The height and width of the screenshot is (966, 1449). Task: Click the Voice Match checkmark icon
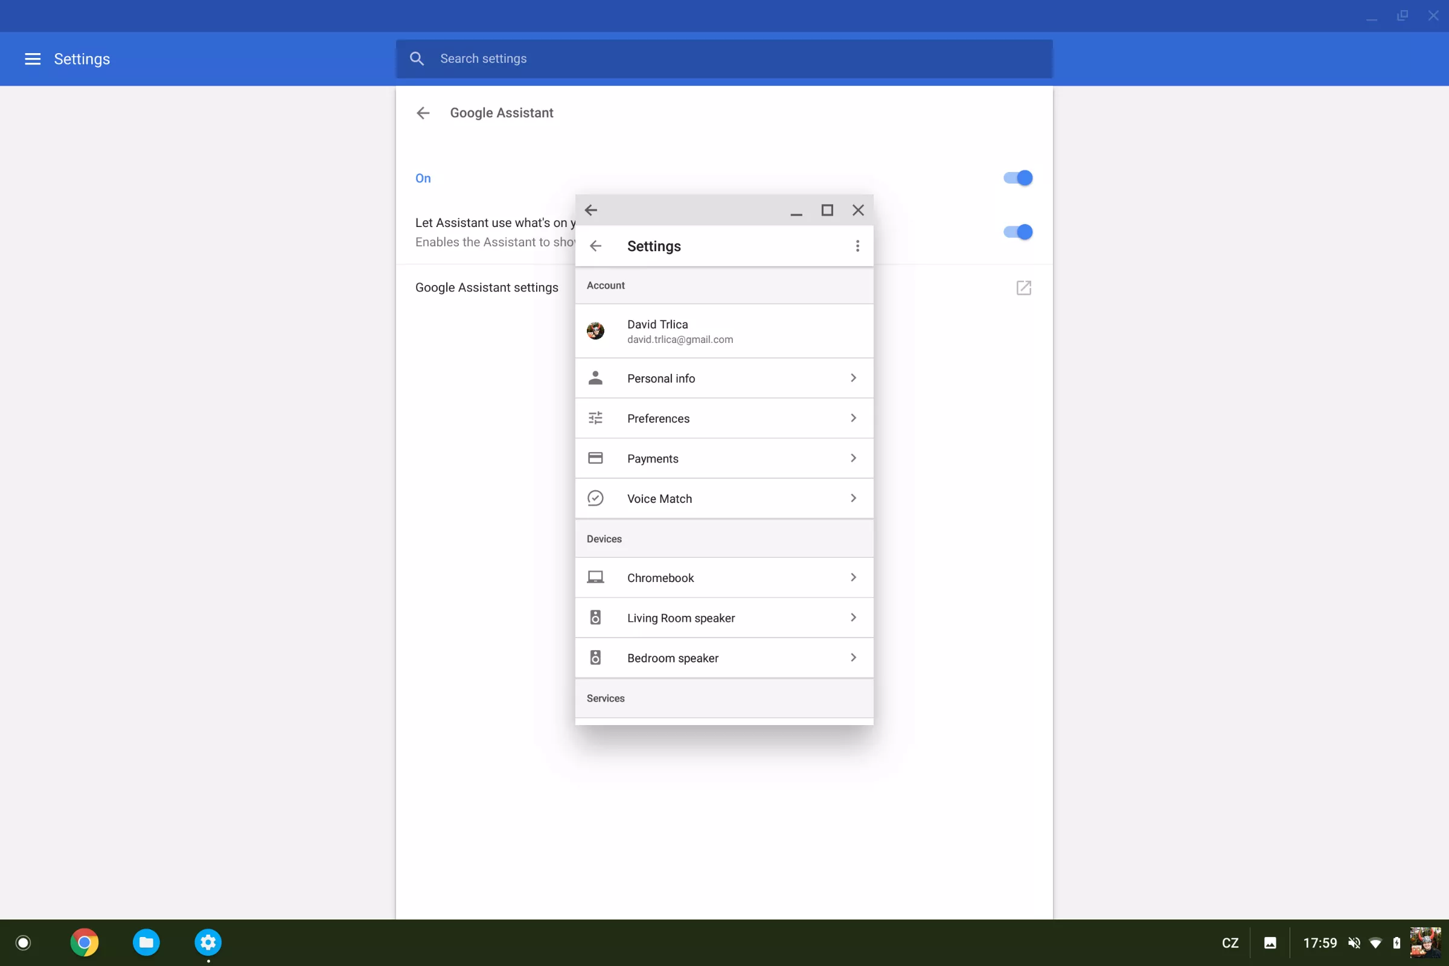tap(595, 497)
